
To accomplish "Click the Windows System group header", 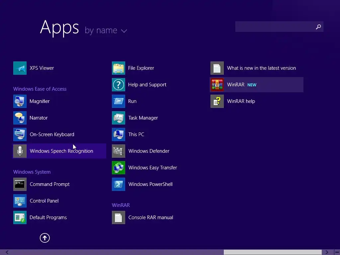I will coord(32,172).
